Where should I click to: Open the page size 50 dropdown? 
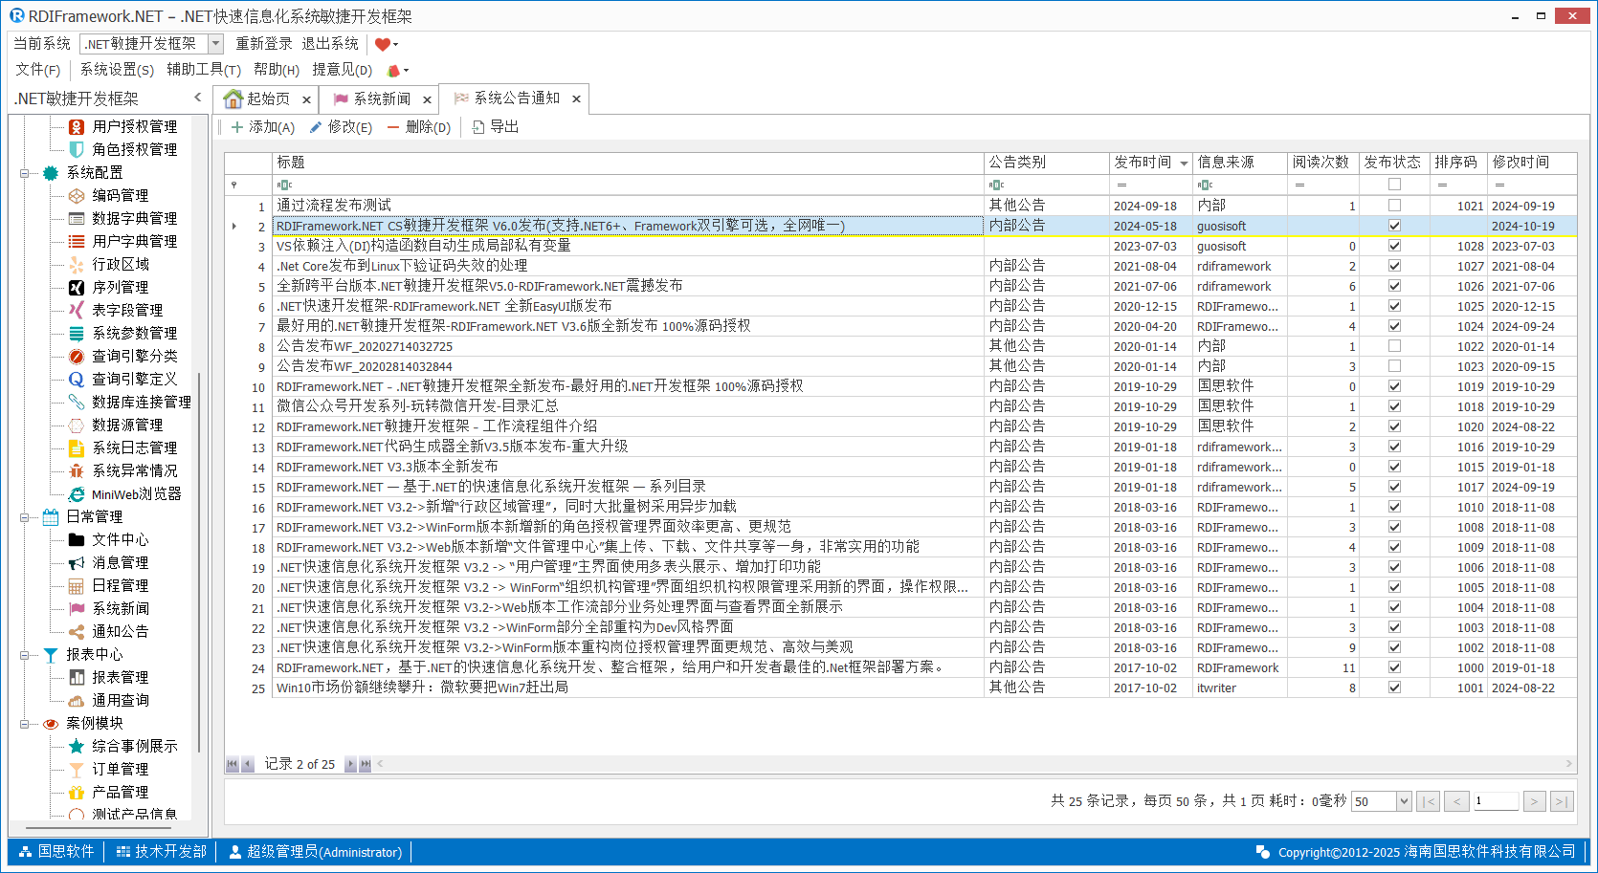pyautogui.click(x=1404, y=801)
